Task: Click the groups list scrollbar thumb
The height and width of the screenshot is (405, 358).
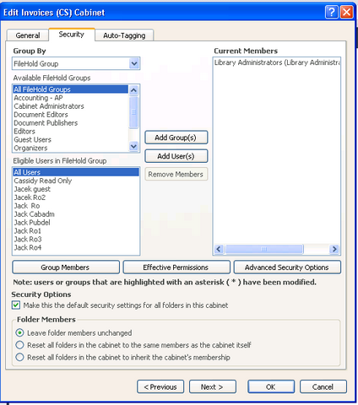Action: (x=133, y=112)
